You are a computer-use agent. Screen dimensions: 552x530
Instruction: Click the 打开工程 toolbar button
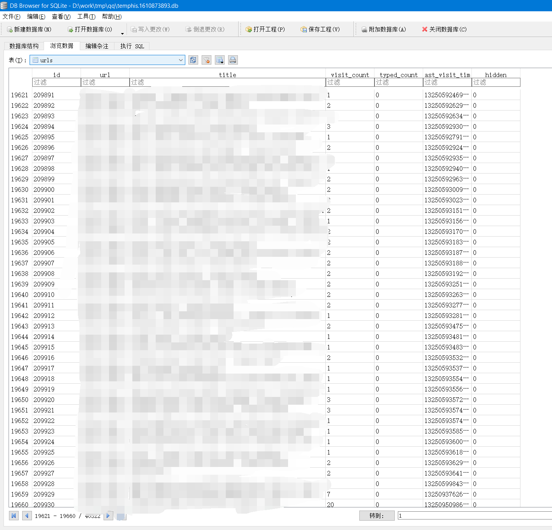coord(265,30)
